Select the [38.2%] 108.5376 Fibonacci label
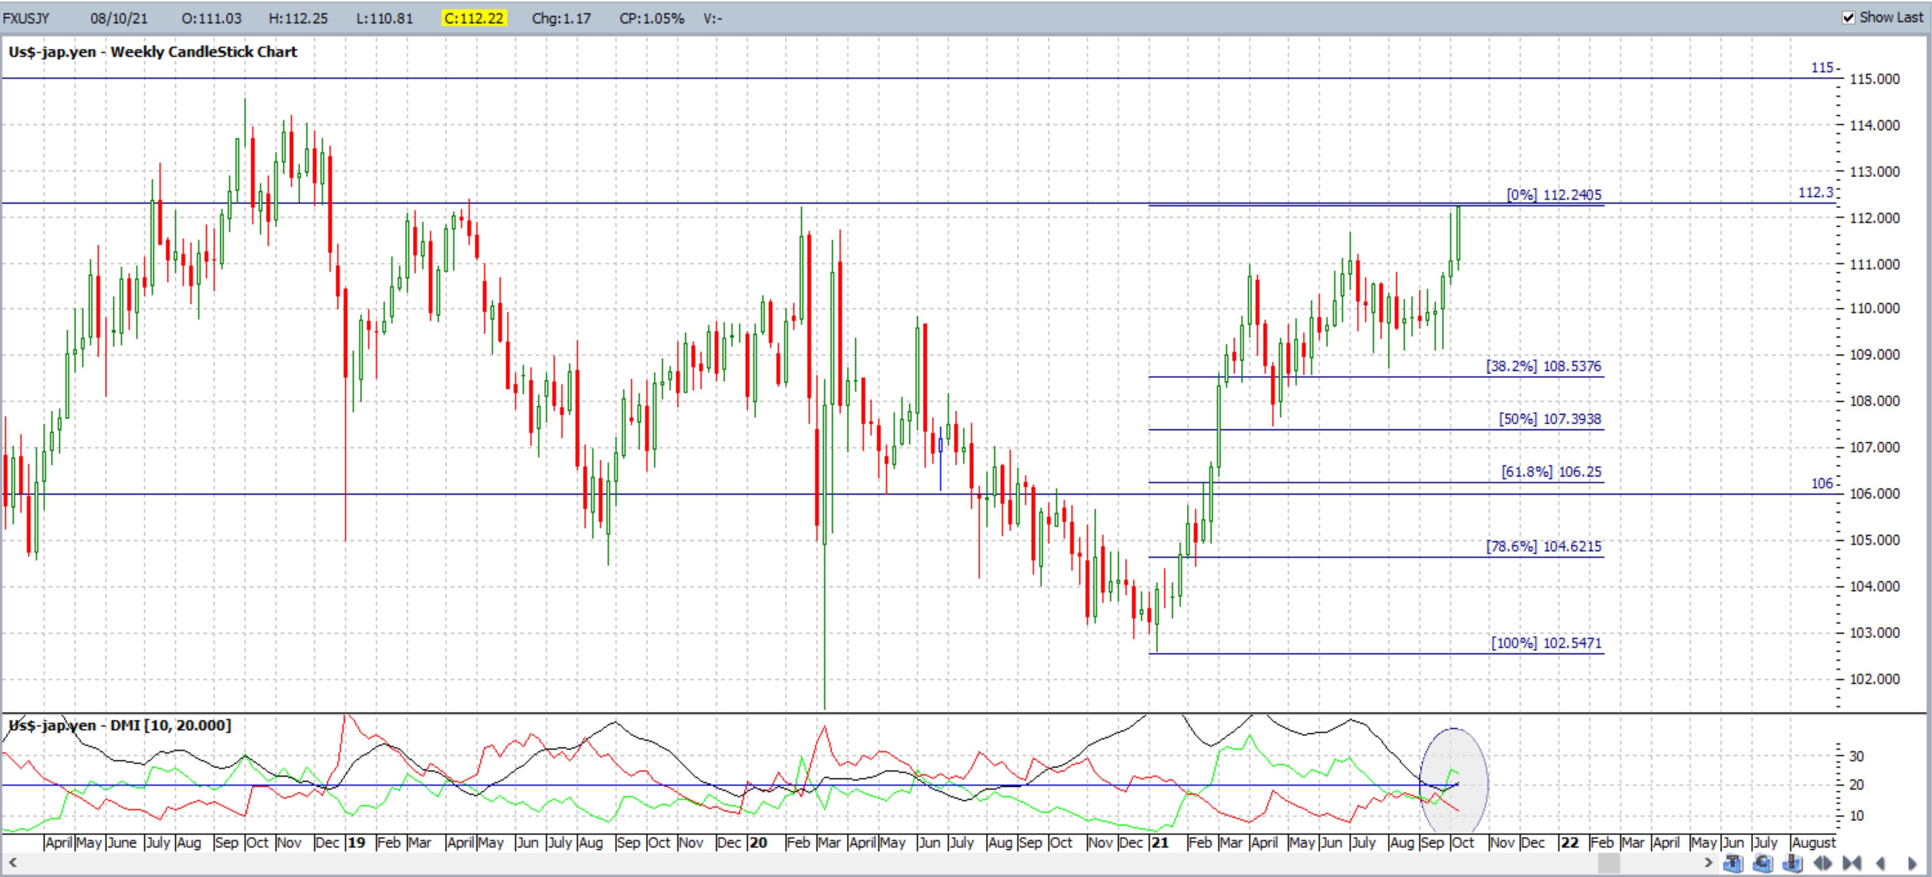The width and height of the screenshot is (1932, 877). [x=1544, y=367]
